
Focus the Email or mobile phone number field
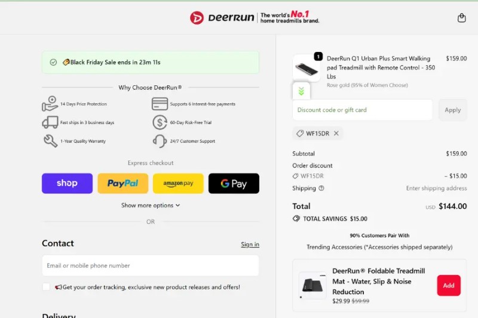151,265
